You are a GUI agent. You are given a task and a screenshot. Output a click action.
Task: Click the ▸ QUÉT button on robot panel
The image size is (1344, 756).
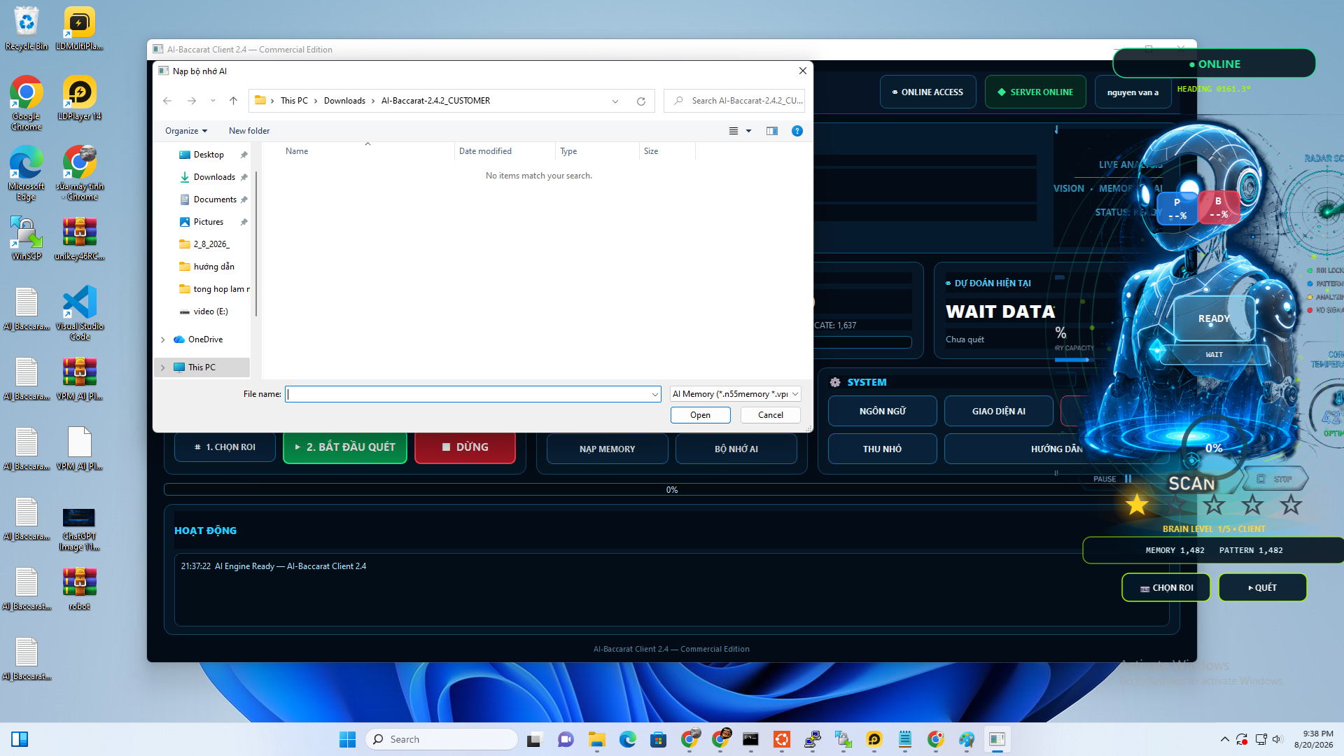tap(1263, 588)
